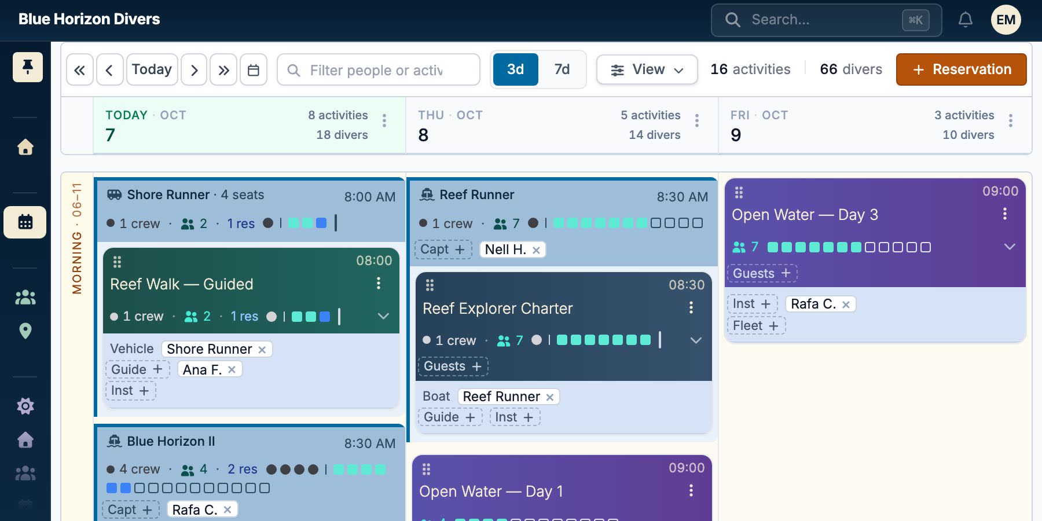Add Guests to Open Water — Day 3

click(762, 273)
